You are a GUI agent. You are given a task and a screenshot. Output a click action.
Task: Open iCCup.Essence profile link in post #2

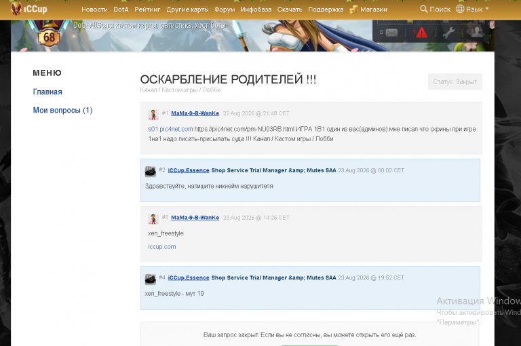[x=189, y=170]
